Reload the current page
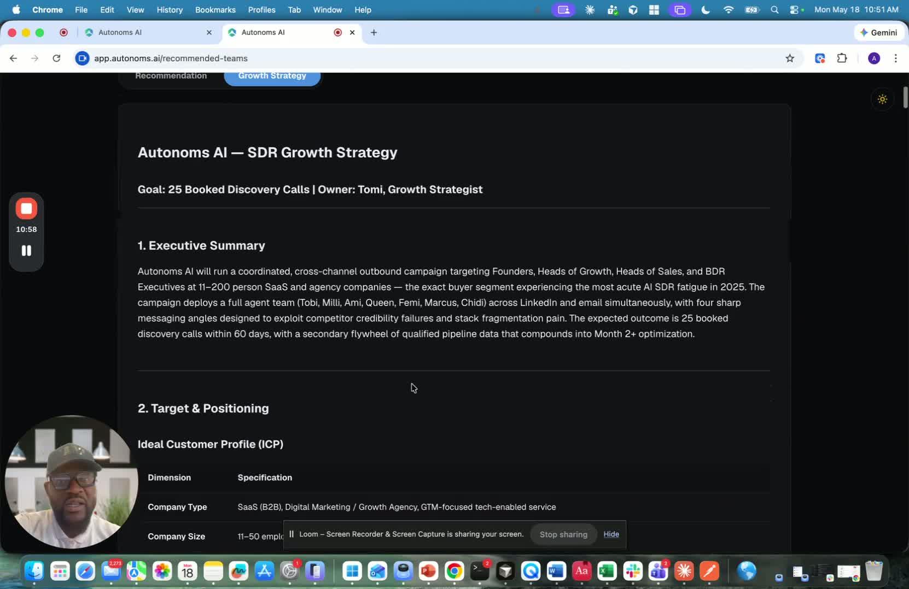The width and height of the screenshot is (909, 589). point(56,58)
